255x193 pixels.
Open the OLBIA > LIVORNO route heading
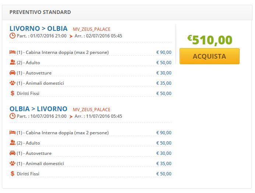click(x=38, y=109)
